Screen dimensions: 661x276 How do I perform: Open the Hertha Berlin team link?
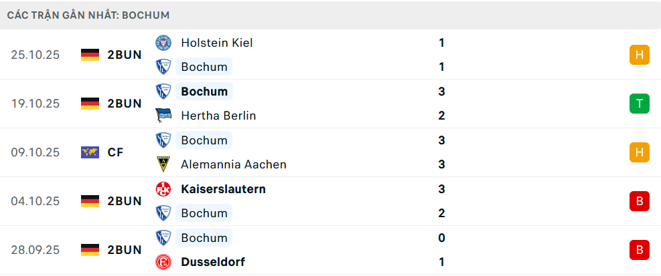tap(218, 116)
